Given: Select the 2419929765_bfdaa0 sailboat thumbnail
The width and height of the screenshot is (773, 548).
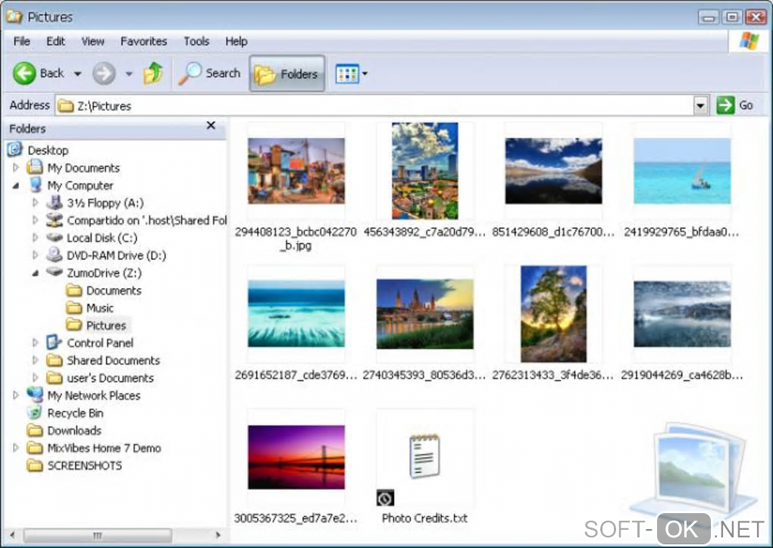Looking at the screenshot, I should click(682, 171).
